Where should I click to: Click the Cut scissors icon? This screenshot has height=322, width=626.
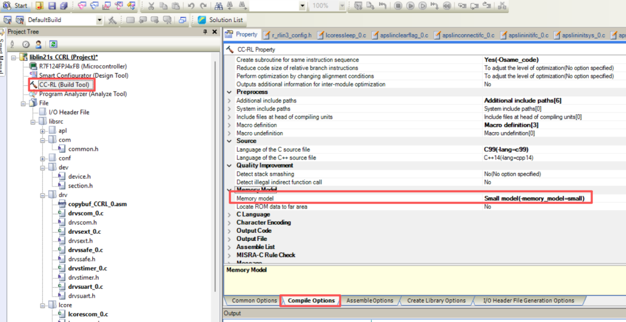point(151,6)
